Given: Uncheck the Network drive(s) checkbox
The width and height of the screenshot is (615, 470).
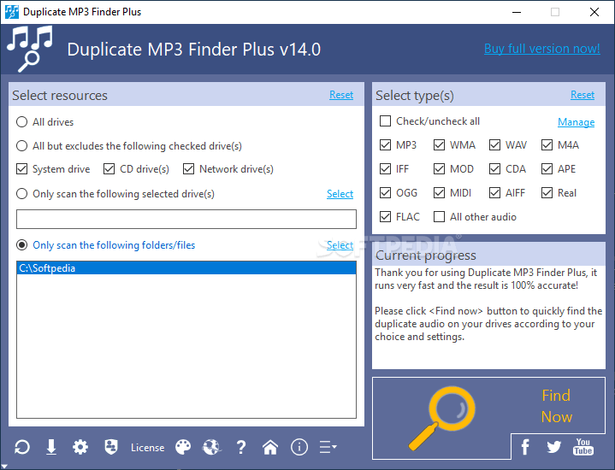Looking at the screenshot, I should (x=189, y=169).
